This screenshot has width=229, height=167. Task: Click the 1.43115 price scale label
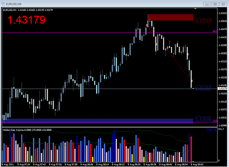[223, 101]
